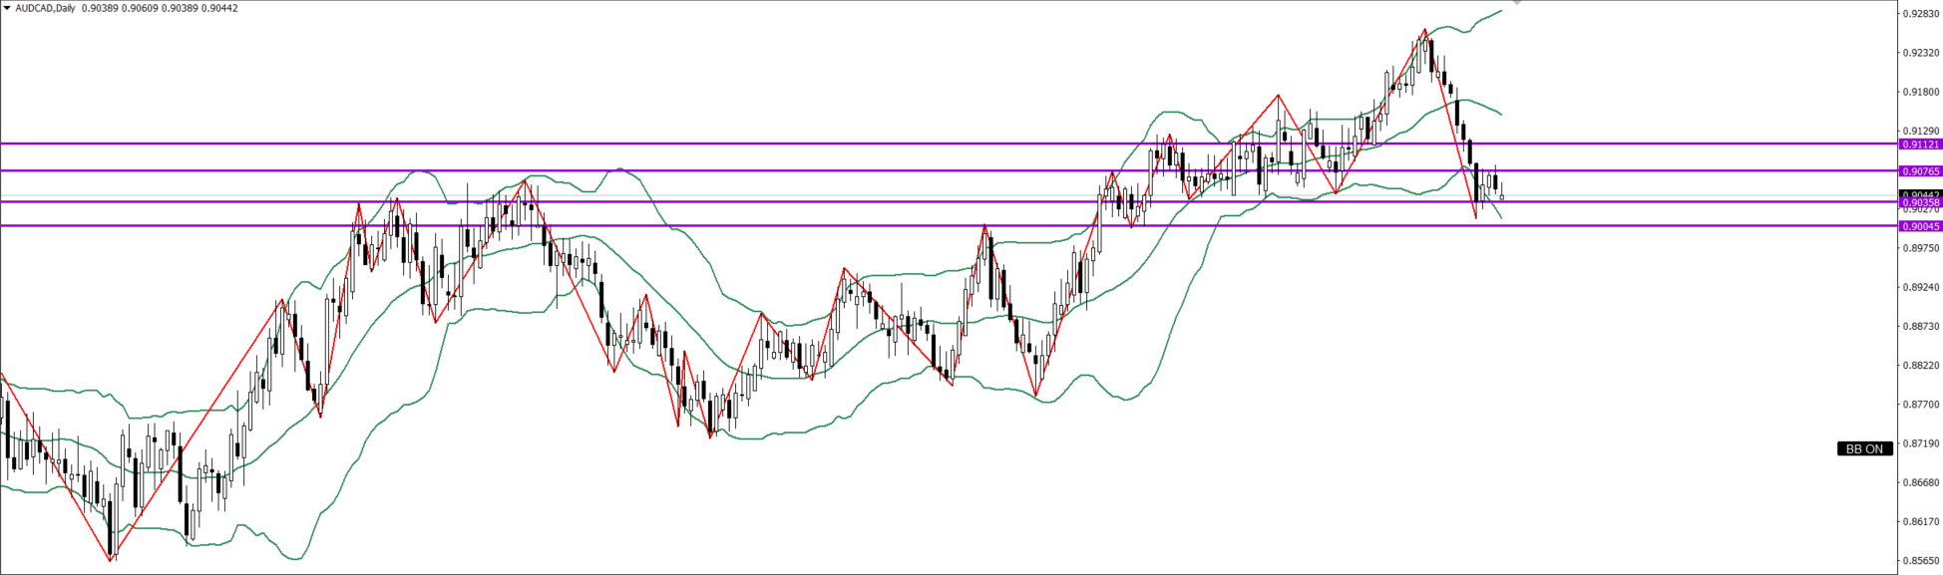
Task: Click the 0.91800 value on price axis
Action: coord(1920,92)
